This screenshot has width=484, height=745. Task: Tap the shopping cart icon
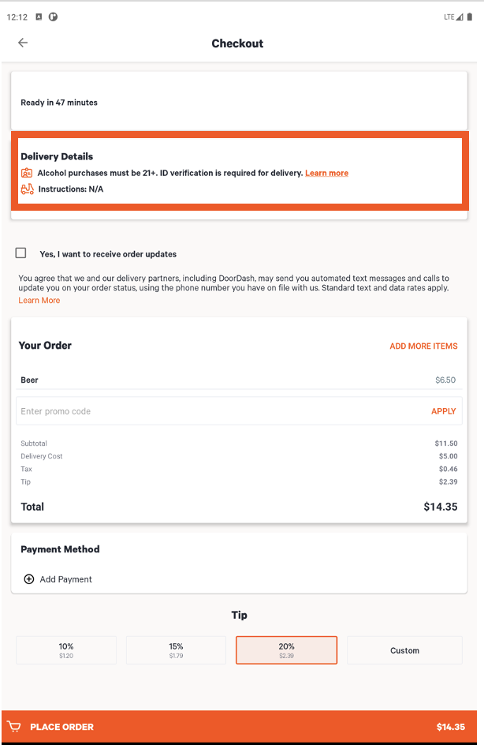(13, 727)
